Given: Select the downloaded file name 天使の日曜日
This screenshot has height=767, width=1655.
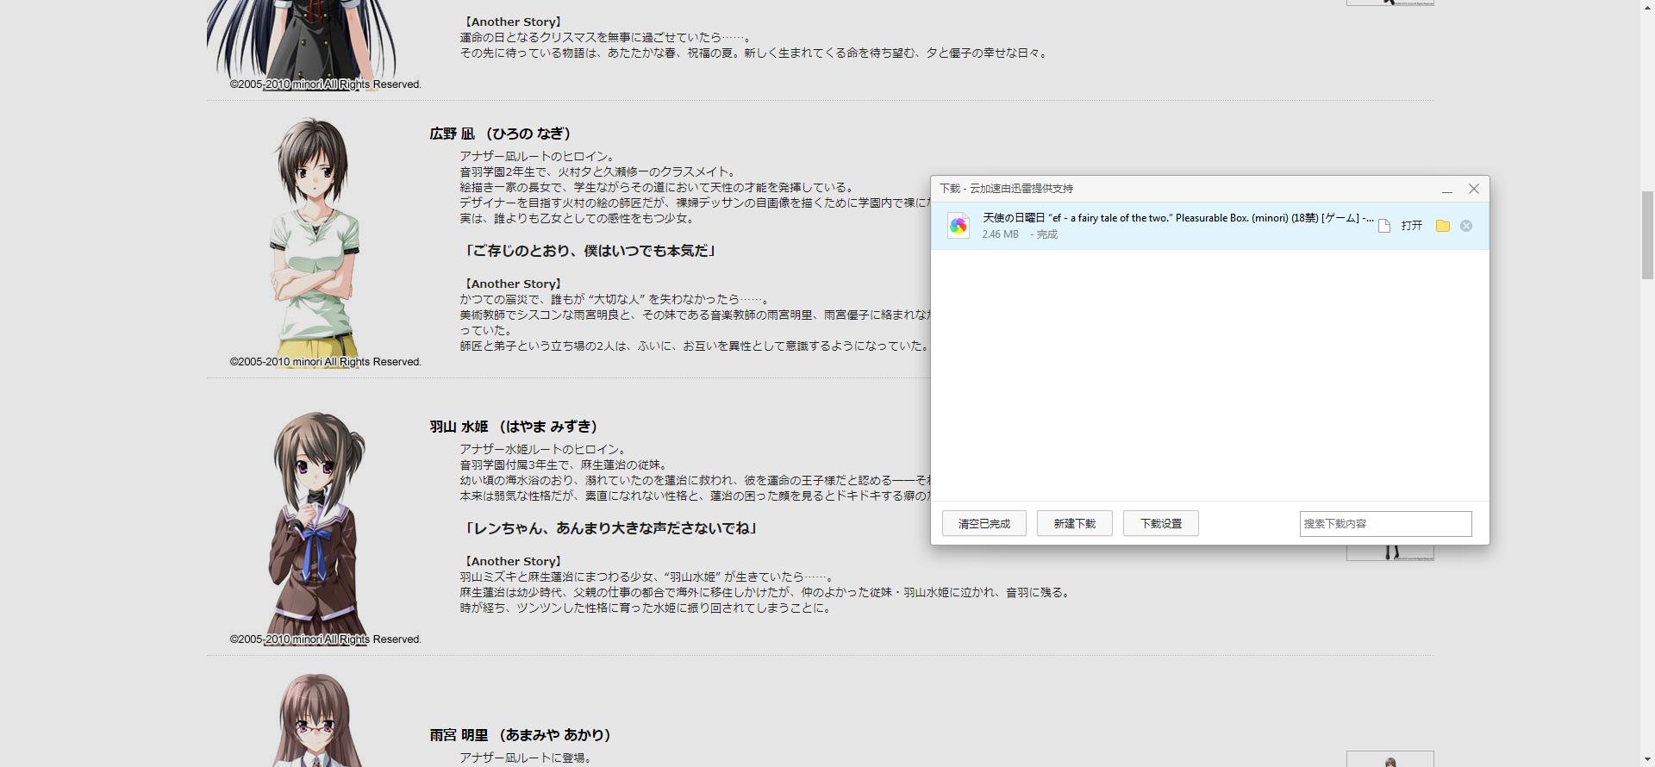Looking at the screenshot, I should pyautogui.click(x=1178, y=218).
